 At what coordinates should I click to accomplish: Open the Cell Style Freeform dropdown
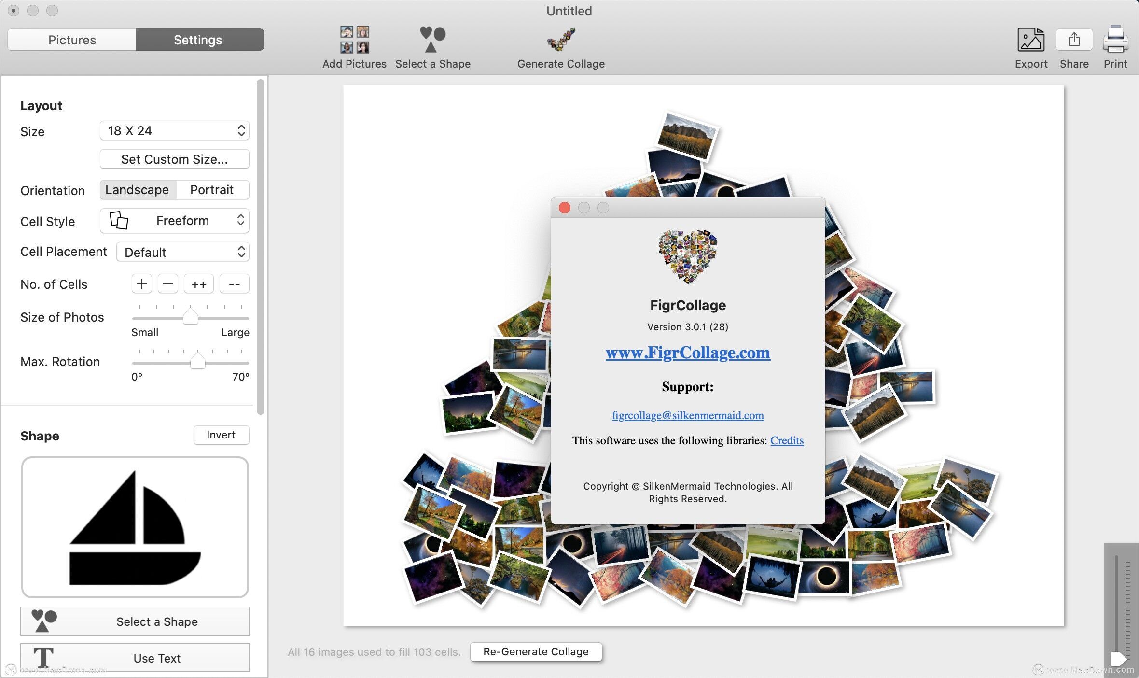click(x=174, y=221)
